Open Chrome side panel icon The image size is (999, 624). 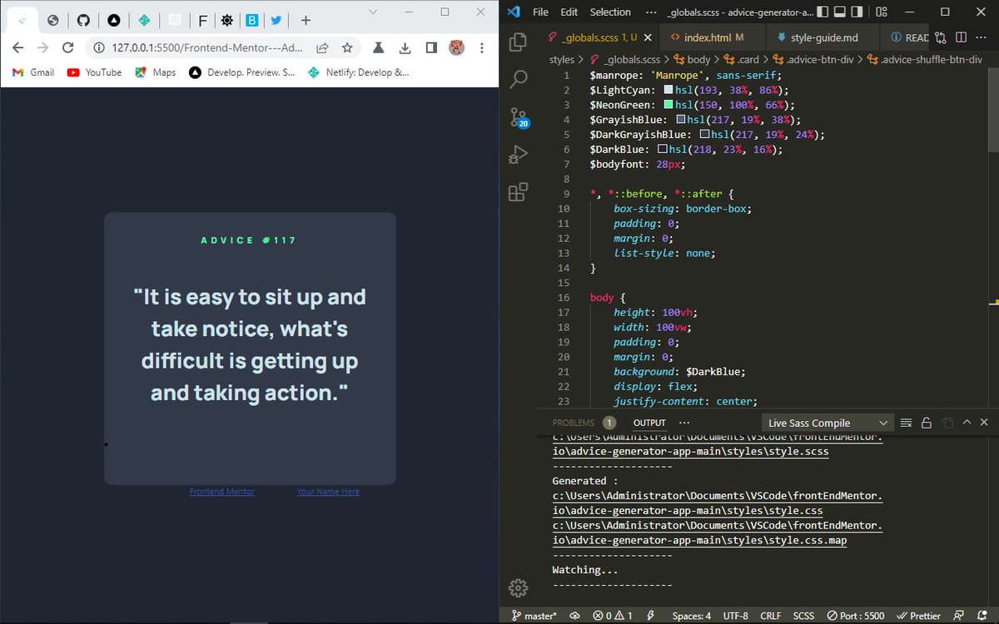coord(430,47)
